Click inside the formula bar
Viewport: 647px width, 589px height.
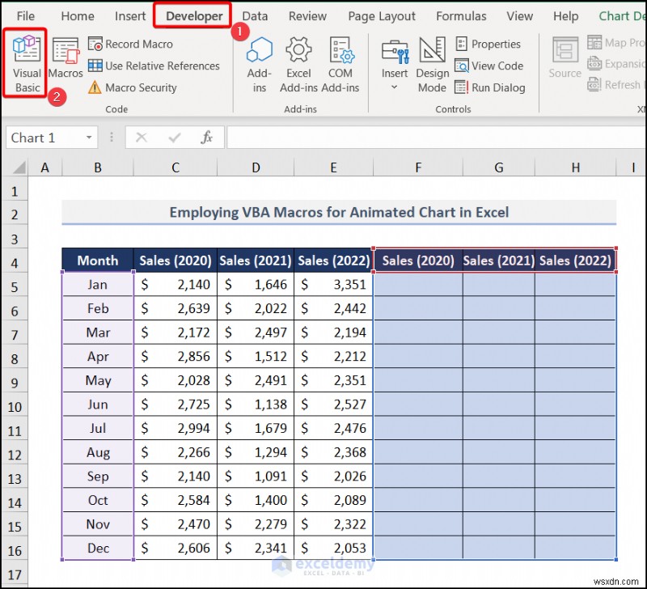(x=436, y=138)
